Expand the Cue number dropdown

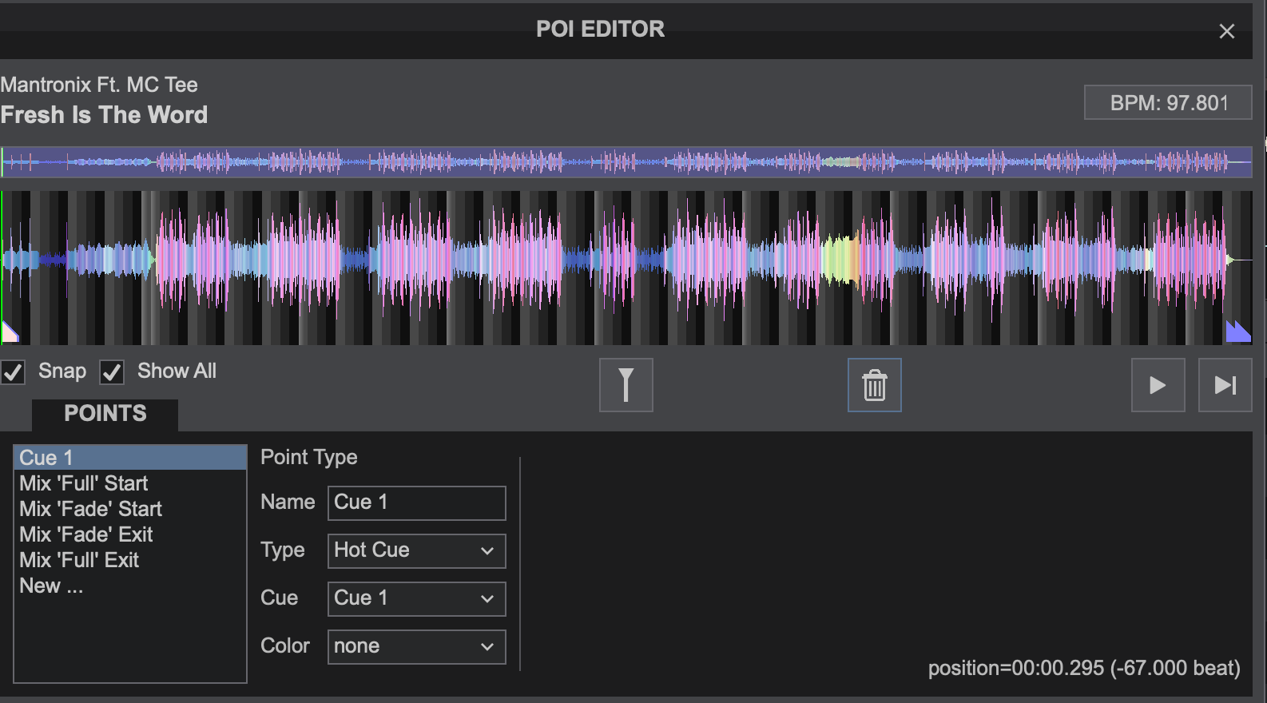(416, 598)
